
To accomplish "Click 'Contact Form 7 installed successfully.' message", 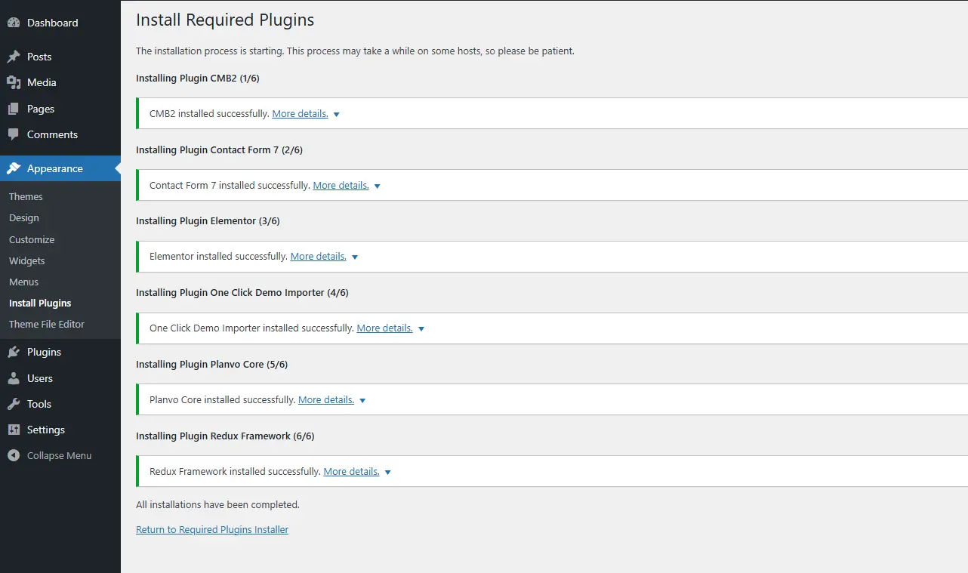I will (230, 185).
